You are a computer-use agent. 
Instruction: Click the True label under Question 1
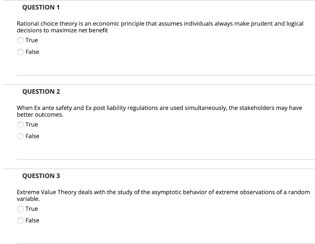tap(32, 40)
